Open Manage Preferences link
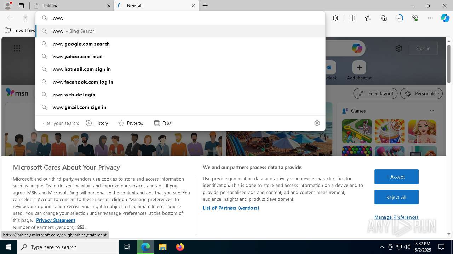453x254 pixels. pos(396,217)
